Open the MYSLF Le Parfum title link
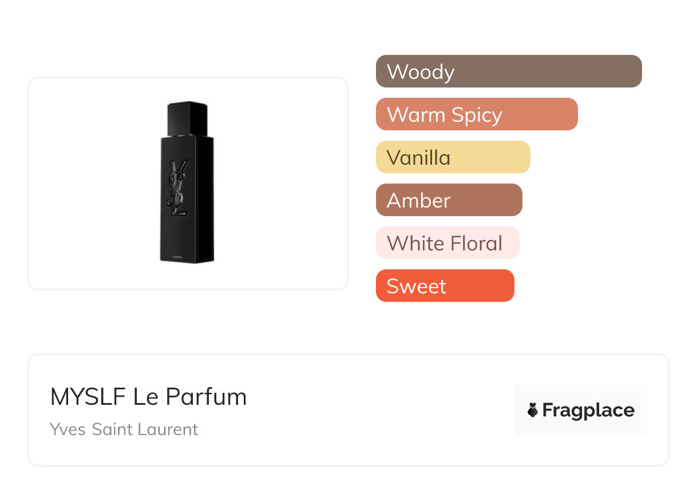Viewport: 697px width, 494px height. (148, 397)
